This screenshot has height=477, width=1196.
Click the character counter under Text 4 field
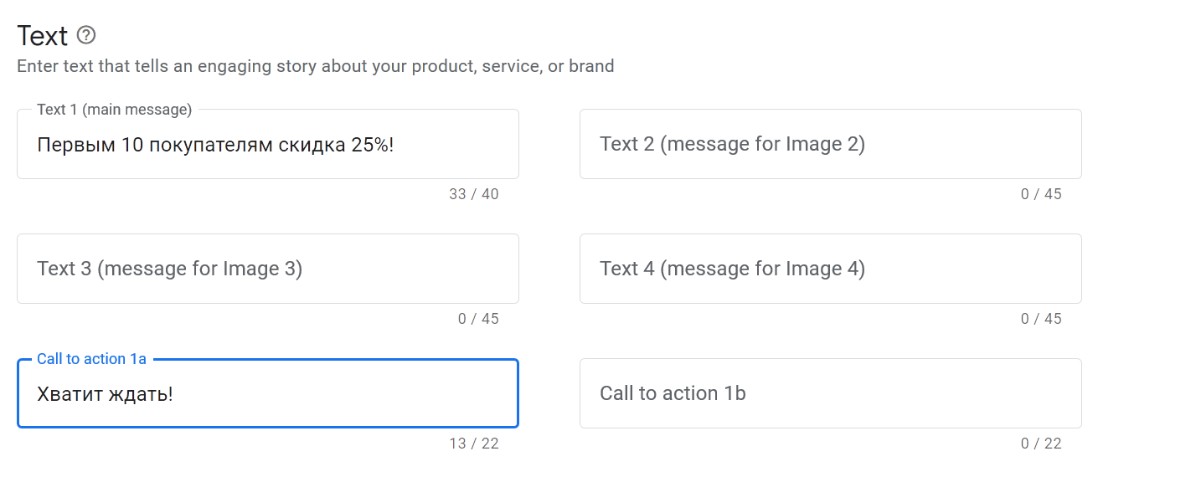pos(1040,319)
